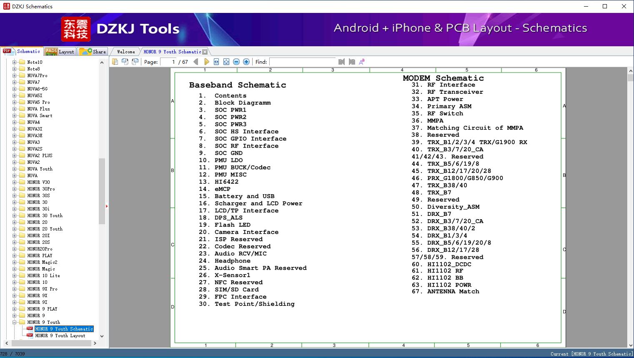Zoom in with the plus icon

pyautogui.click(x=246, y=62)
